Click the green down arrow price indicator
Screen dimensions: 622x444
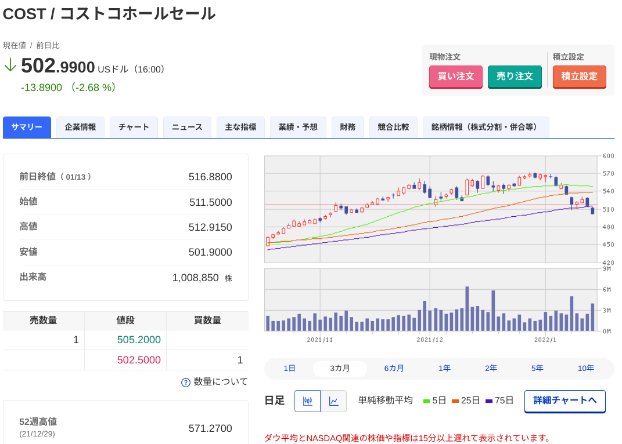10,65
